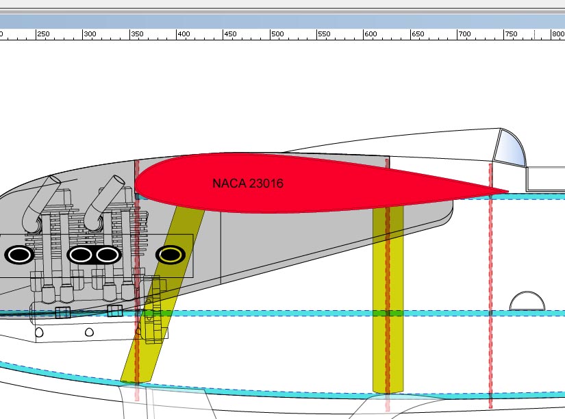Click the leftmost black exhaust port oval
Screen dimensions: 565x419
tap(20, 255)
